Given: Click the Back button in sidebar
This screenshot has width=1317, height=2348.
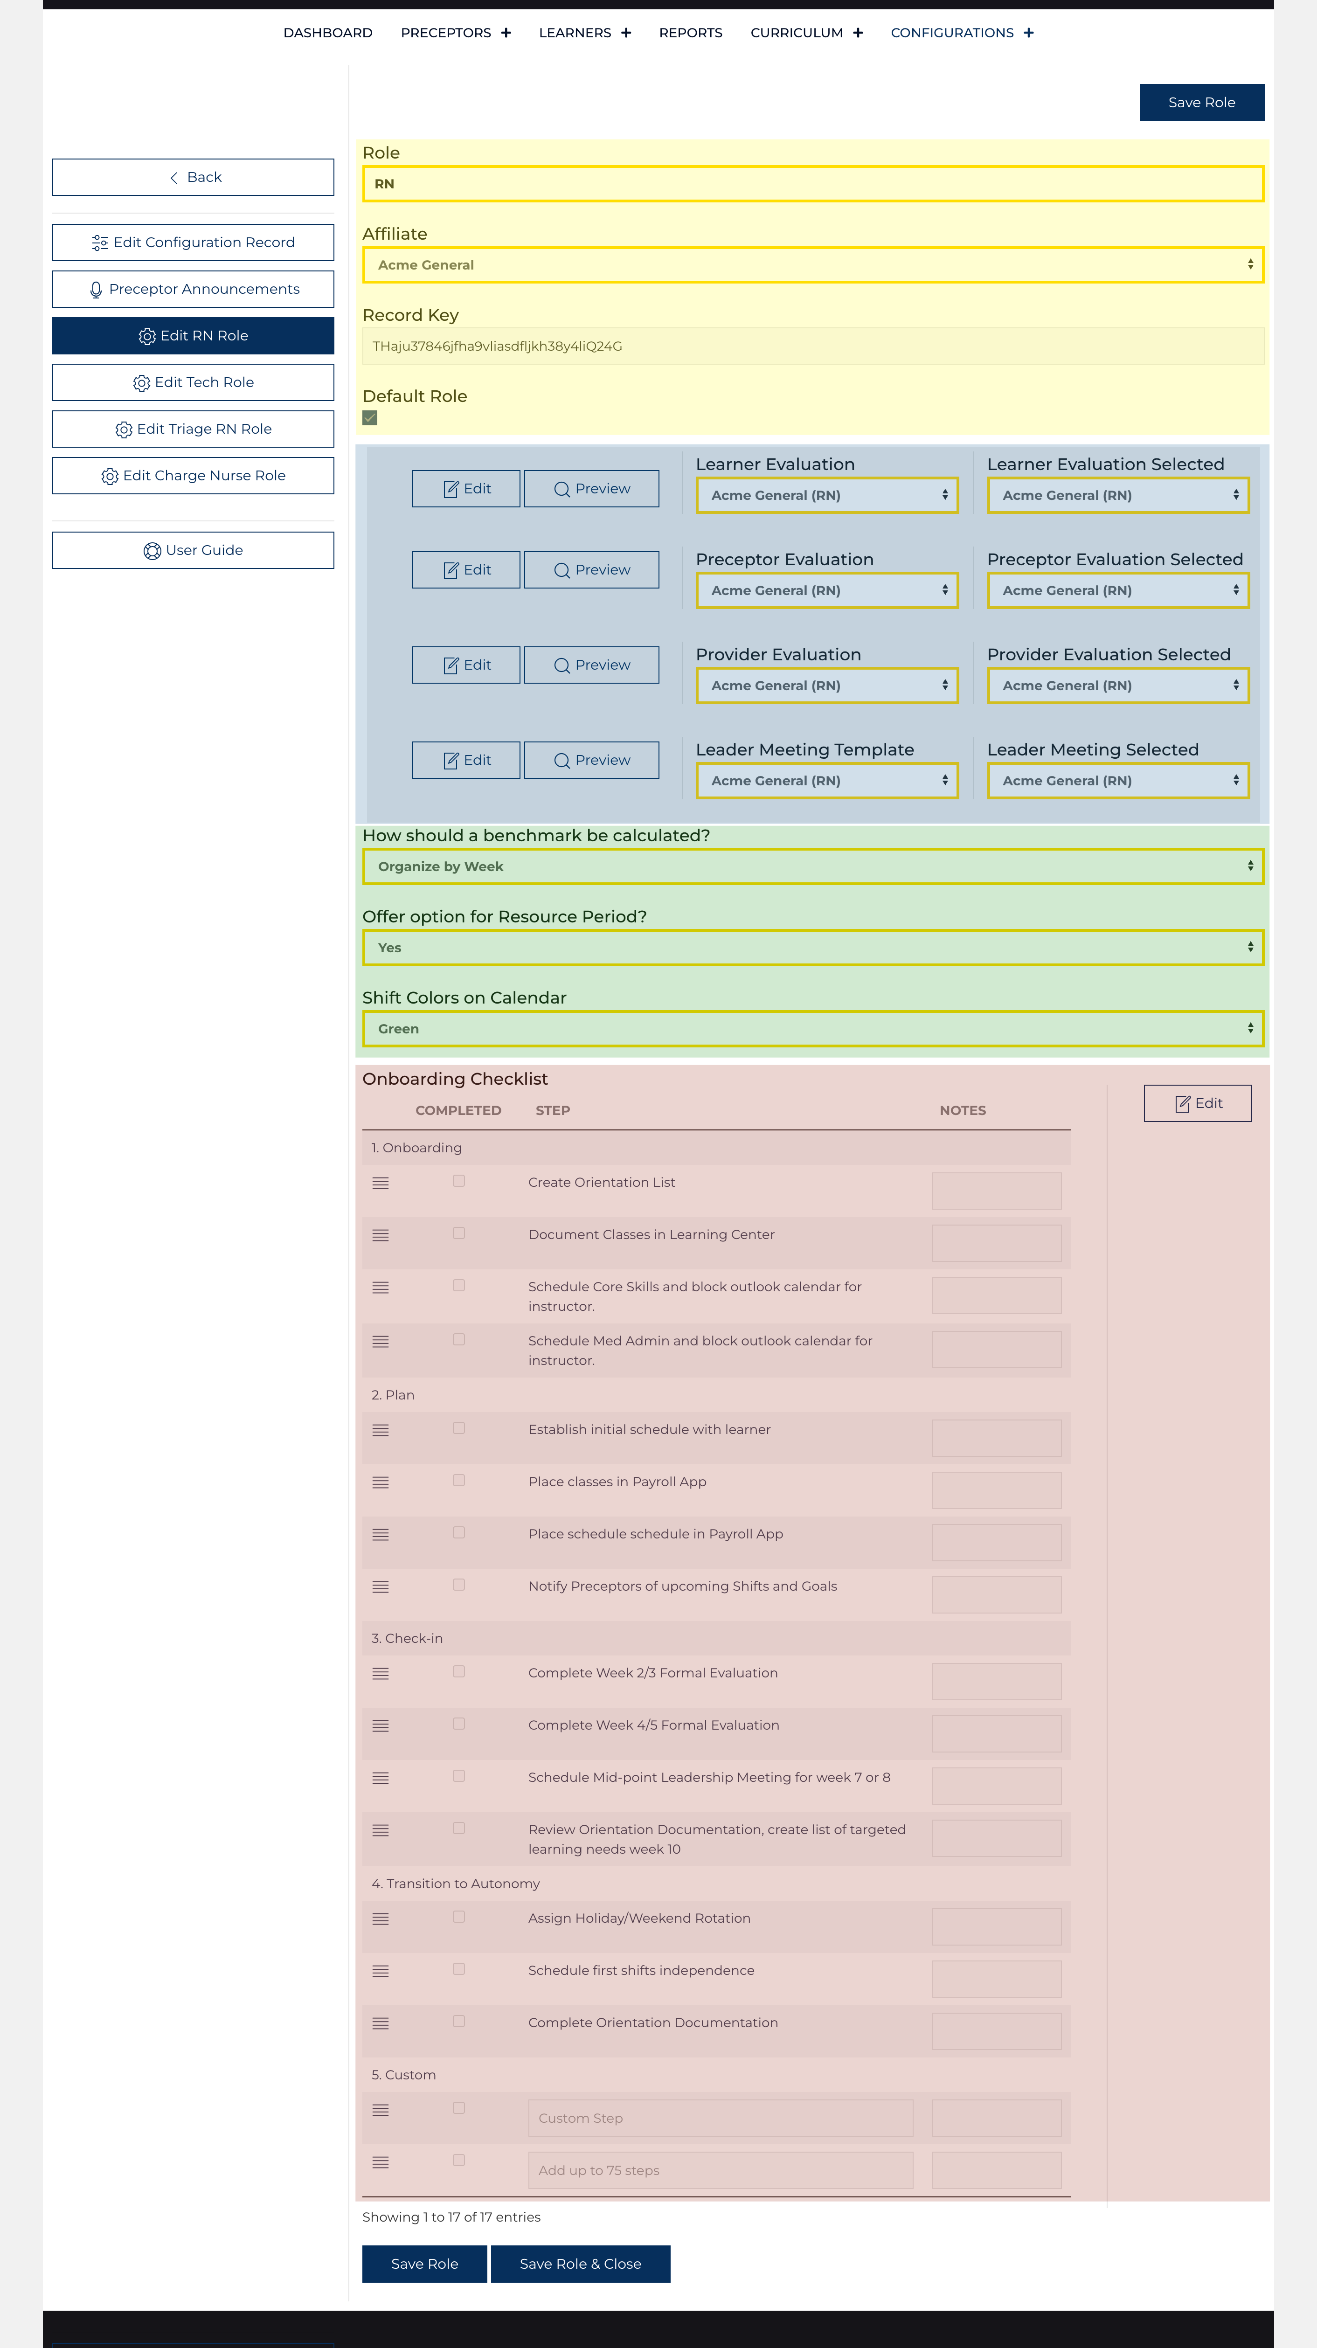Looking at the screenshot, I should [x=193, y=178].
